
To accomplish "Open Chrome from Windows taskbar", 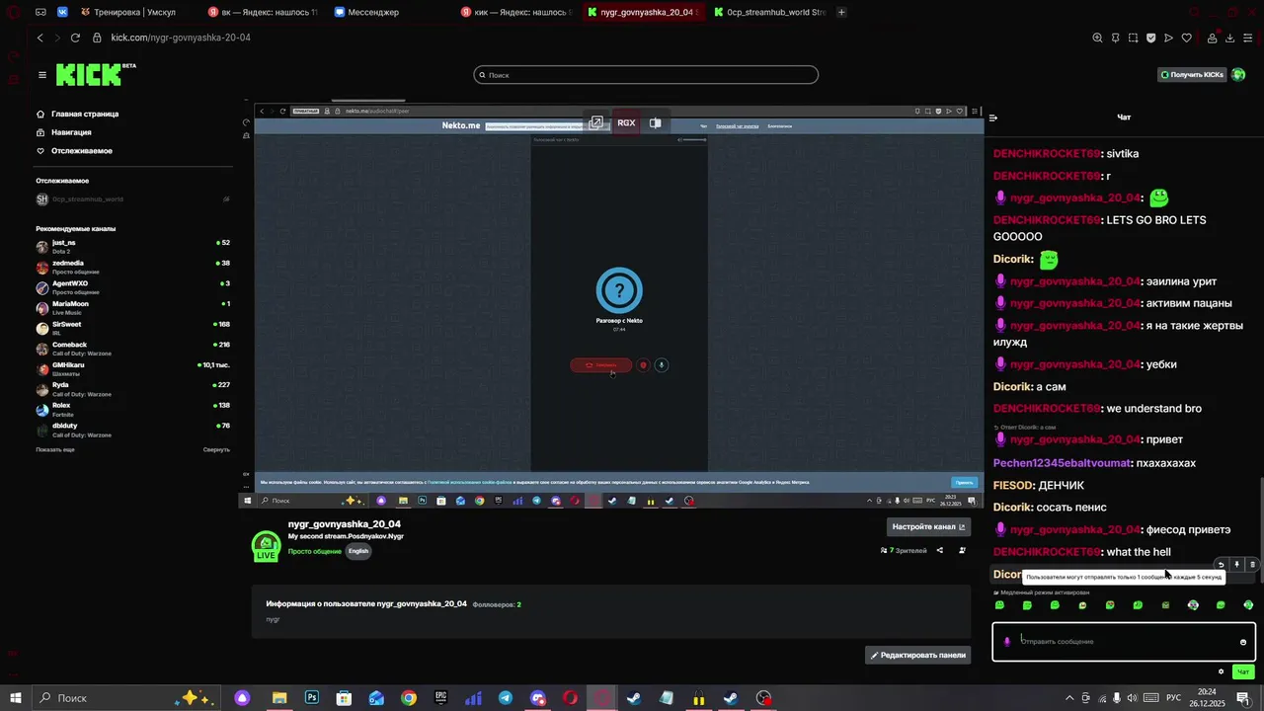I will [409, 698].
